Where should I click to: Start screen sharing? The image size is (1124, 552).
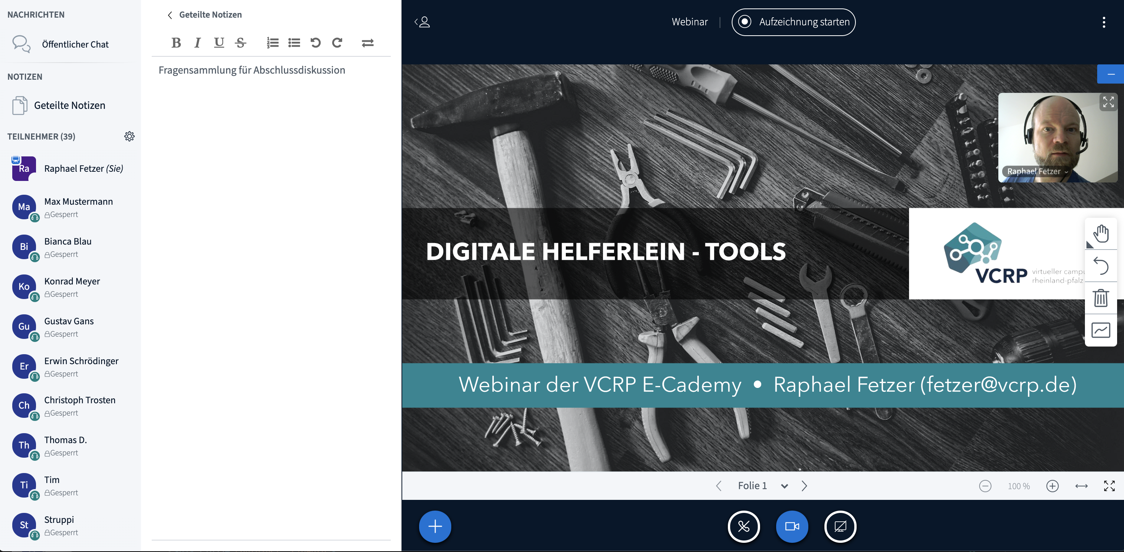pyautogui.click(x=840, y=526)
